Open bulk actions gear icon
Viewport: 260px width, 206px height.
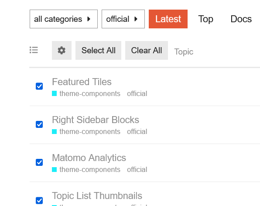[x=62, y=51]
